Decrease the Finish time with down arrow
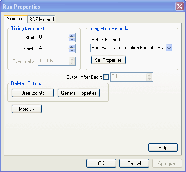 point(72,50)
